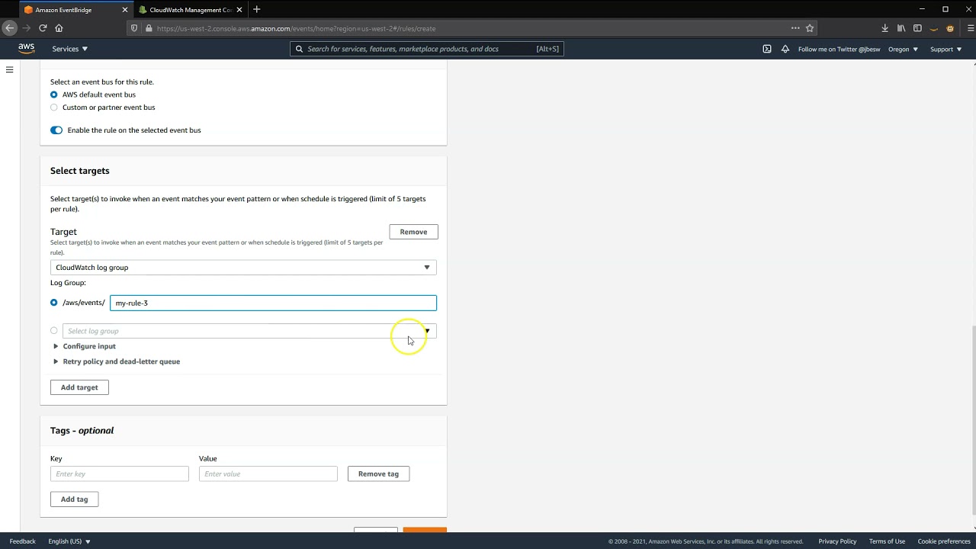Show Firefox downloads panel
This screenshot has height=549, width=976.
click(884, 28)
